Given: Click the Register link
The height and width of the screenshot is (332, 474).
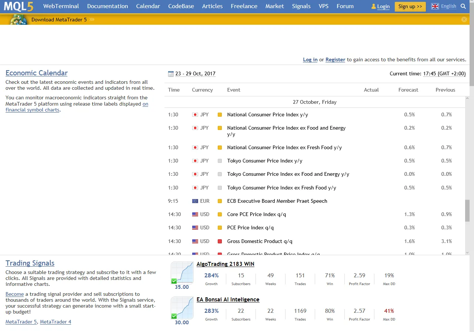Looking at the screenshot, I should [336, 59].
